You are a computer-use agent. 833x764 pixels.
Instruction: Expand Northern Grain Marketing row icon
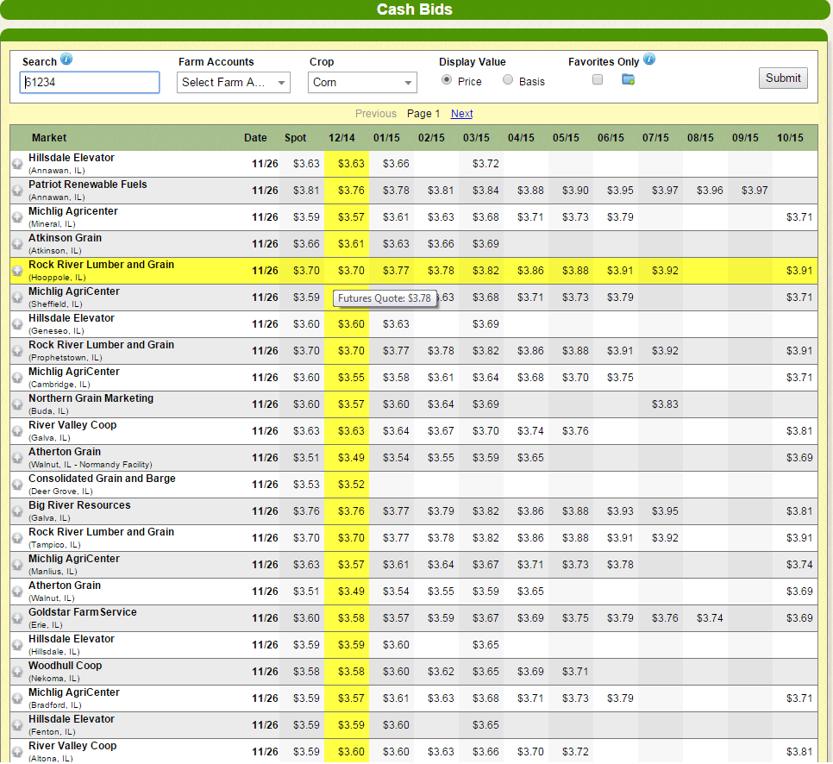point(17,404)
